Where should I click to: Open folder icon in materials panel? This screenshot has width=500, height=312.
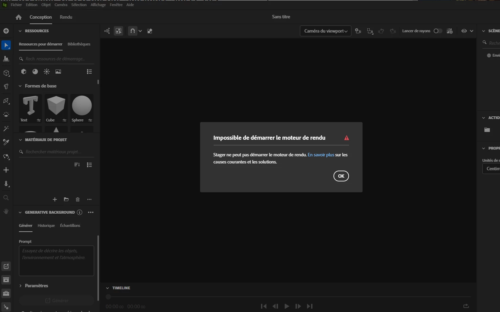(66, 199)
